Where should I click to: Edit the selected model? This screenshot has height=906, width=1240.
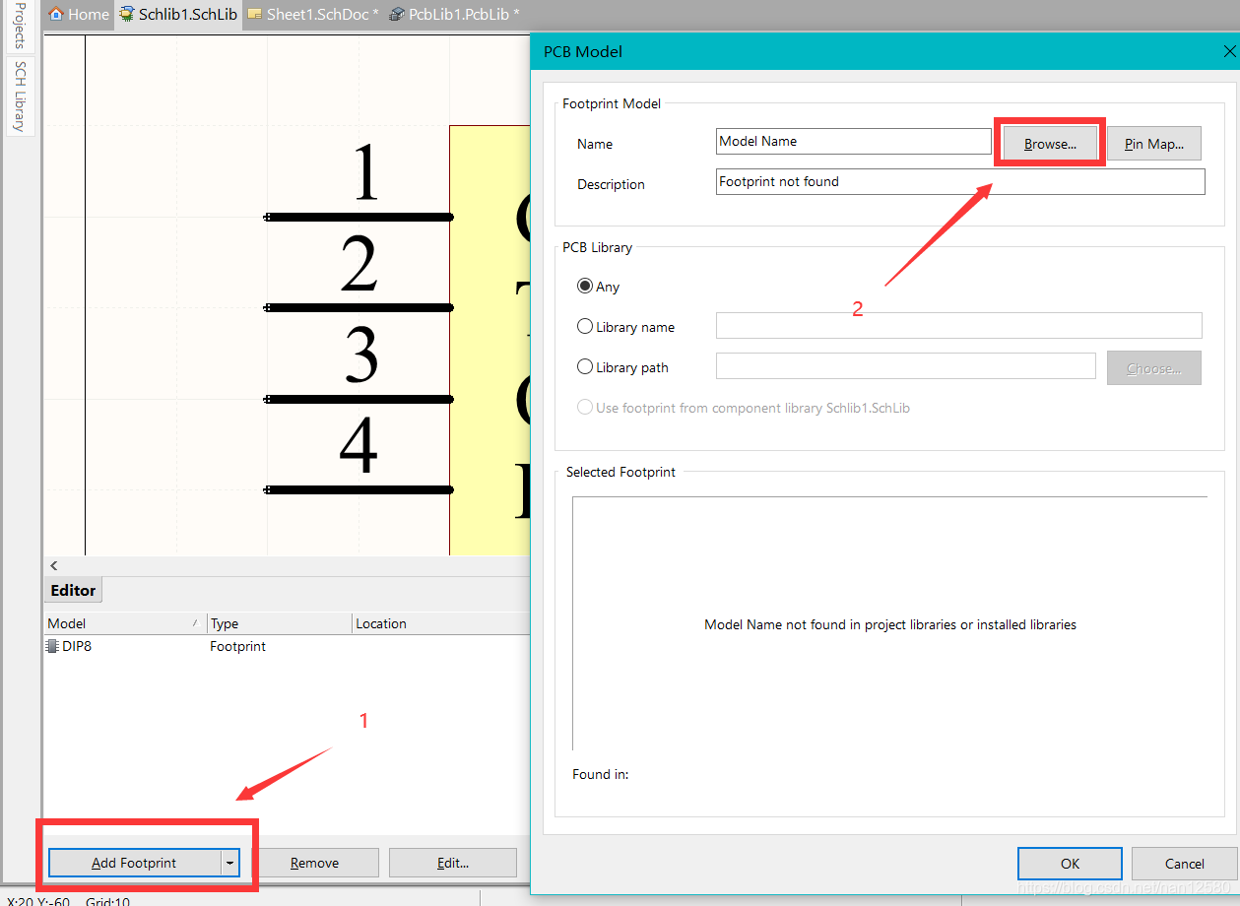[x=453, y=863]
